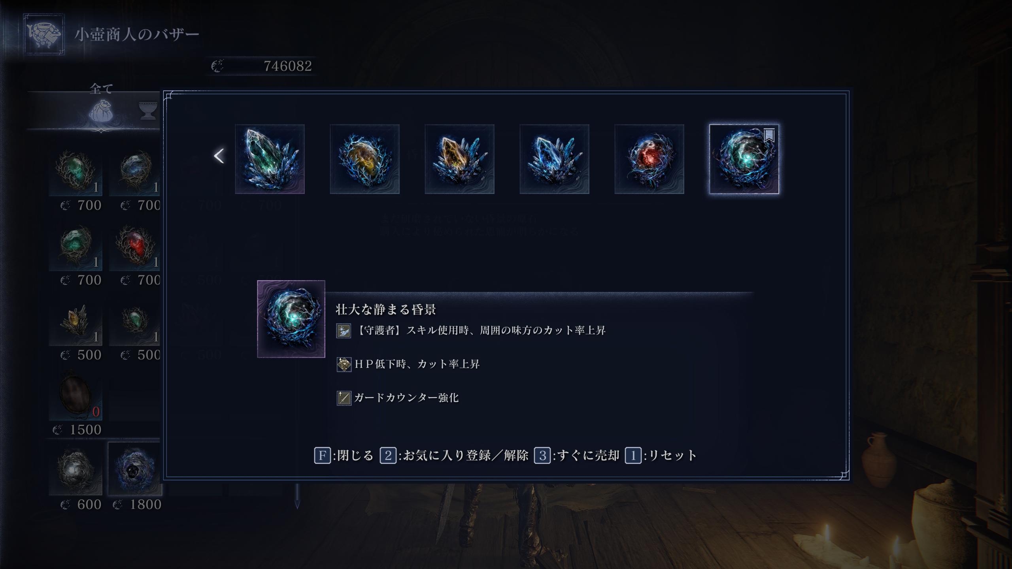Select the blue crystal relic in the row

tap(554, 159)
